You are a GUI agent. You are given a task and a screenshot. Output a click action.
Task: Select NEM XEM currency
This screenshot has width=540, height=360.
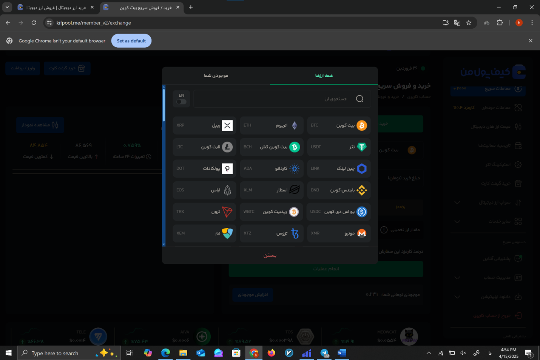point(204,233)
